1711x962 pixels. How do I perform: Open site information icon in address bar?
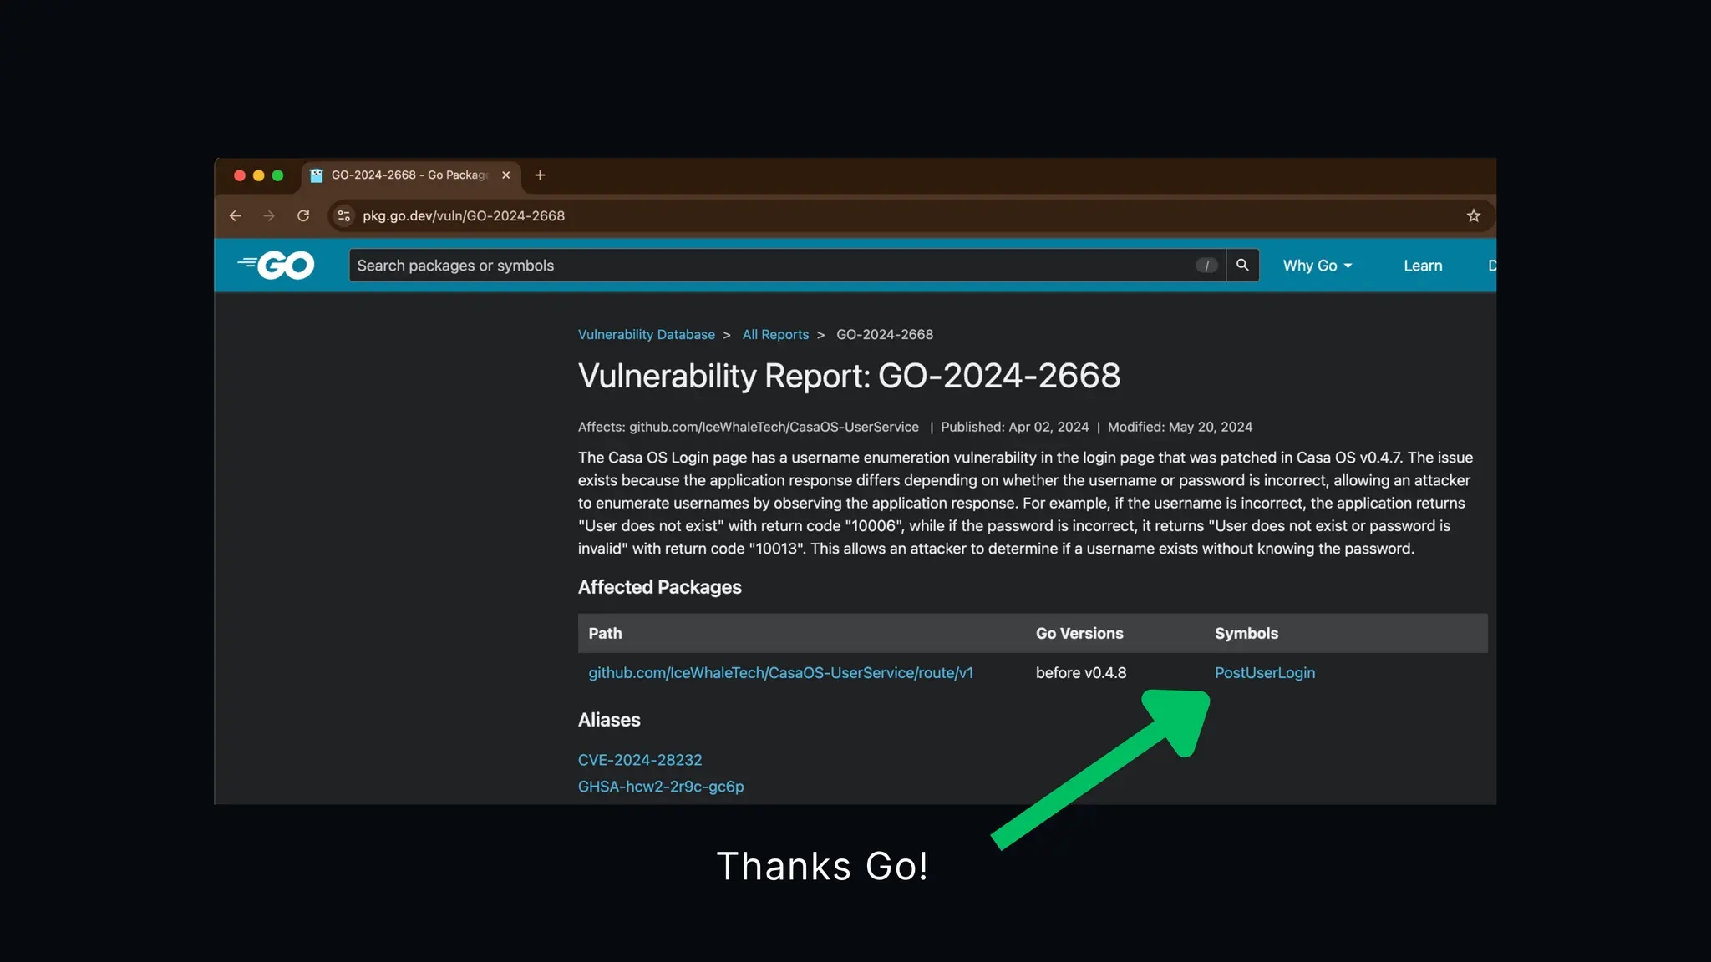pos(343,216)
